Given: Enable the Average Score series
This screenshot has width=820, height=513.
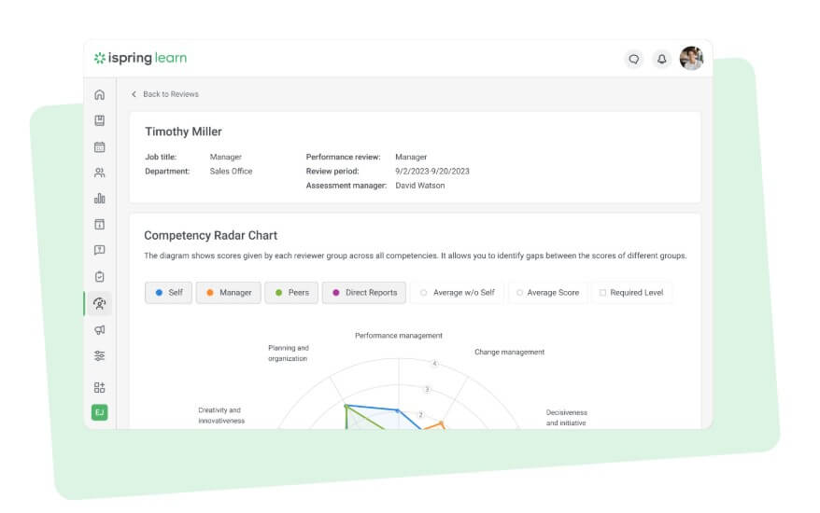Looking at the screenshot, I should [x=547, y=293].
